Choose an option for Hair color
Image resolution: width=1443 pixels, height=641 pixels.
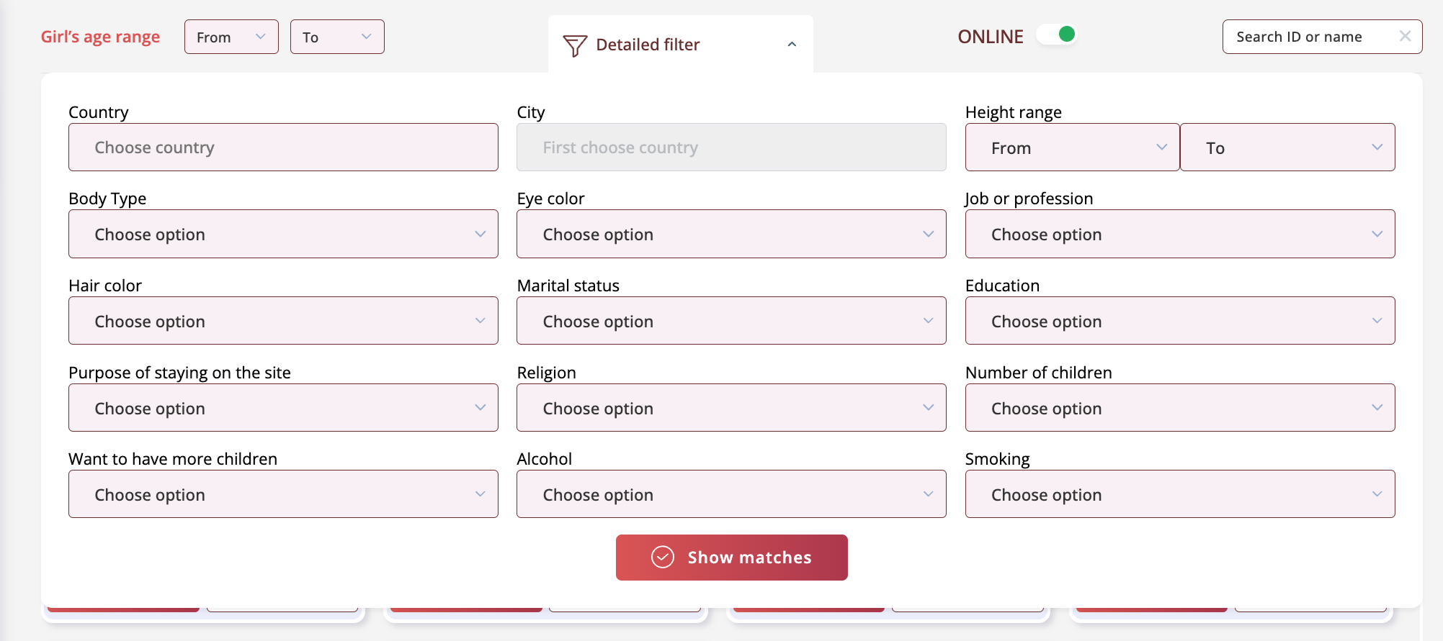[283, 321]
